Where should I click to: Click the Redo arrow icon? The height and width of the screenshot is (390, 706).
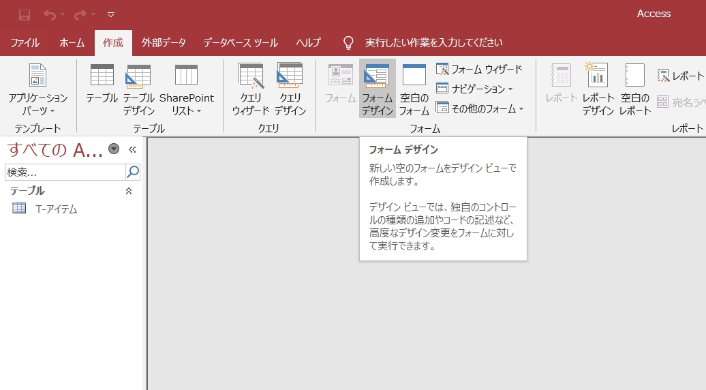[x=80, y=15]
